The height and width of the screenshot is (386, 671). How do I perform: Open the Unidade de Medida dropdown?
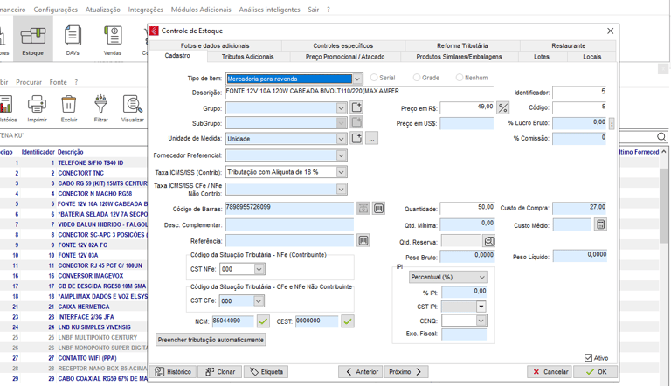point(341,139)
